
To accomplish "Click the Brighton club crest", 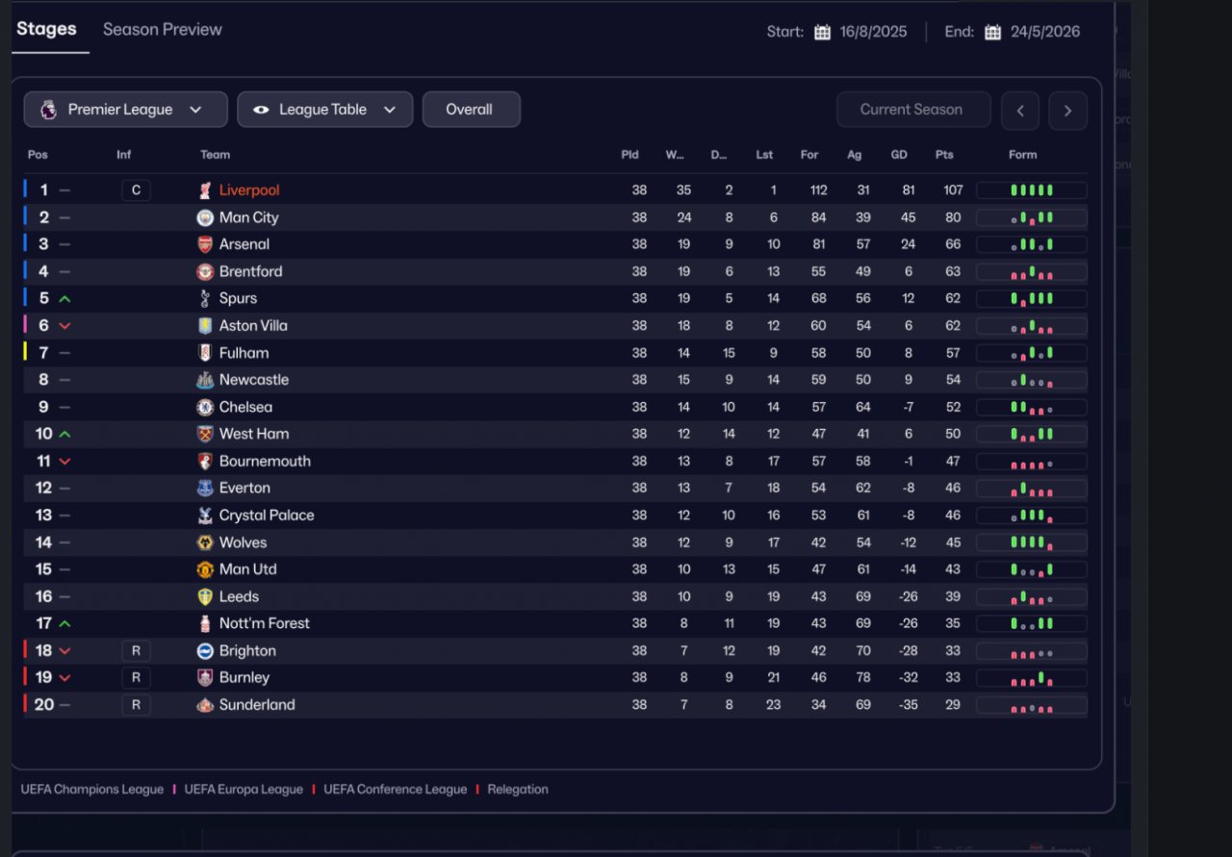I will coord(204,650).
